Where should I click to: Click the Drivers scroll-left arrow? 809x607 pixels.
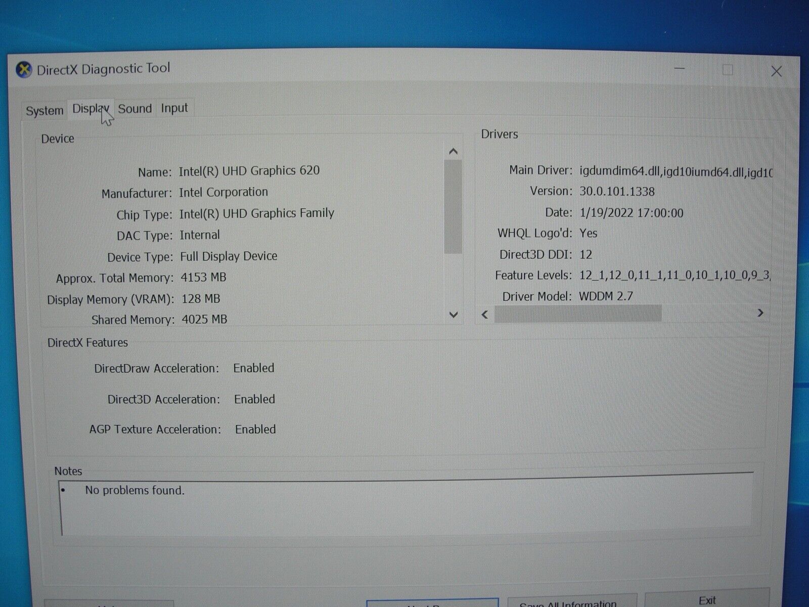pos(485,315)
